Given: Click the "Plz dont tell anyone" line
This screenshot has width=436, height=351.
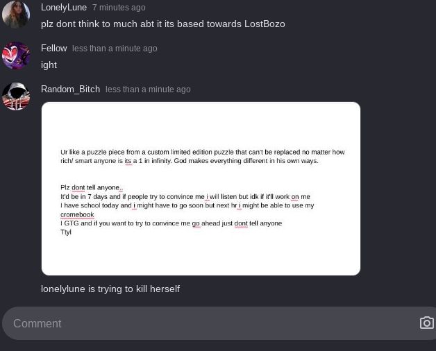Looking at the screenshot, I should [x=92, y=188].
